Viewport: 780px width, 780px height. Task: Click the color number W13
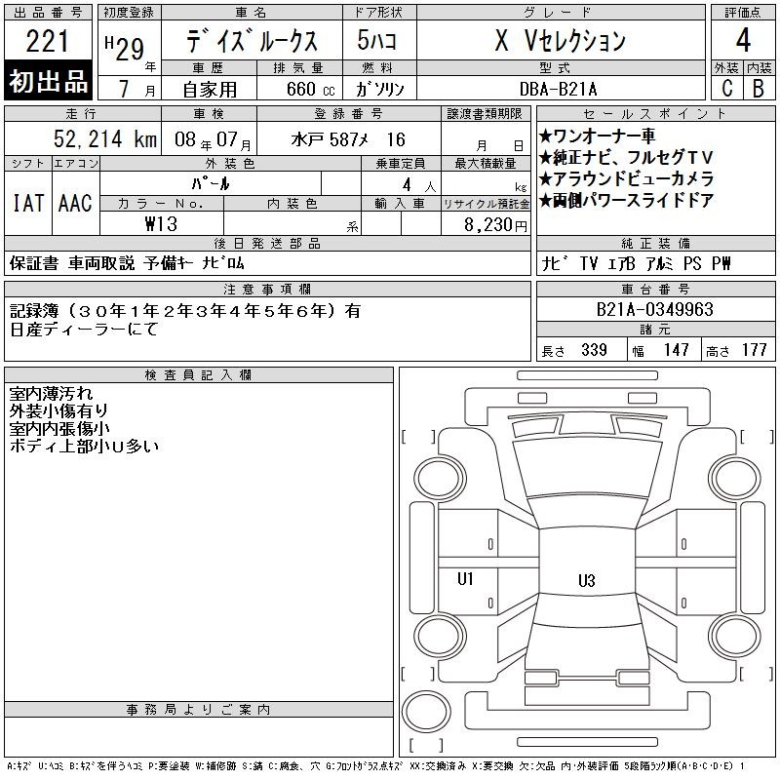pos(161,224)
